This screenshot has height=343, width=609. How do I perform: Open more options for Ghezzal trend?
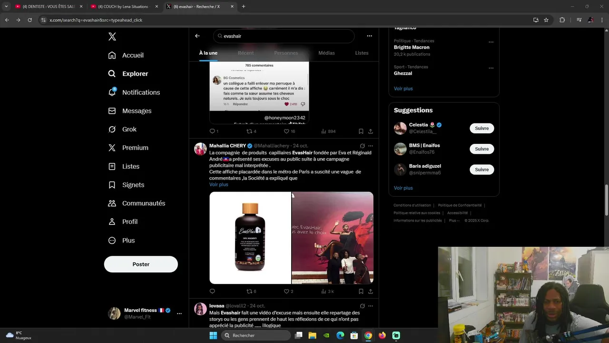(491, 68)
